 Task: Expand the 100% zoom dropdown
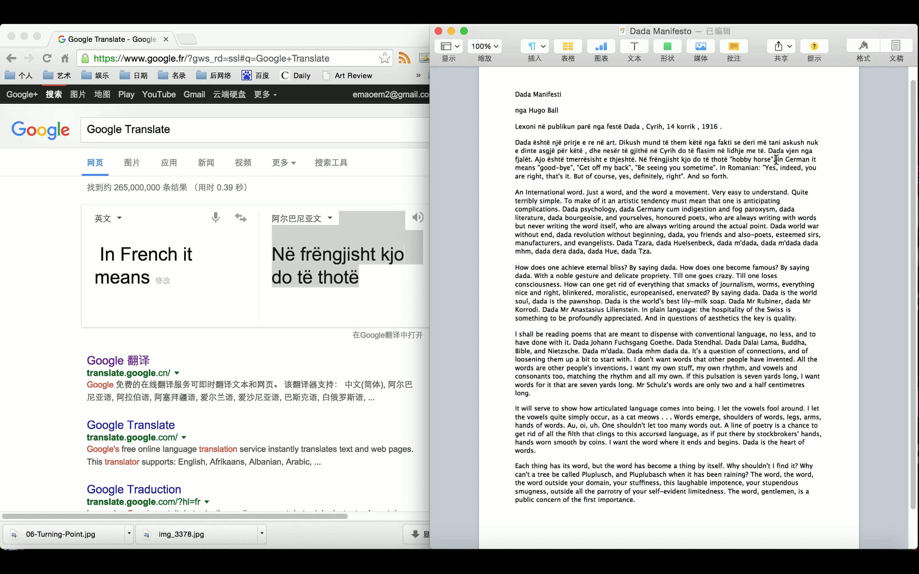tap(485, 46)
